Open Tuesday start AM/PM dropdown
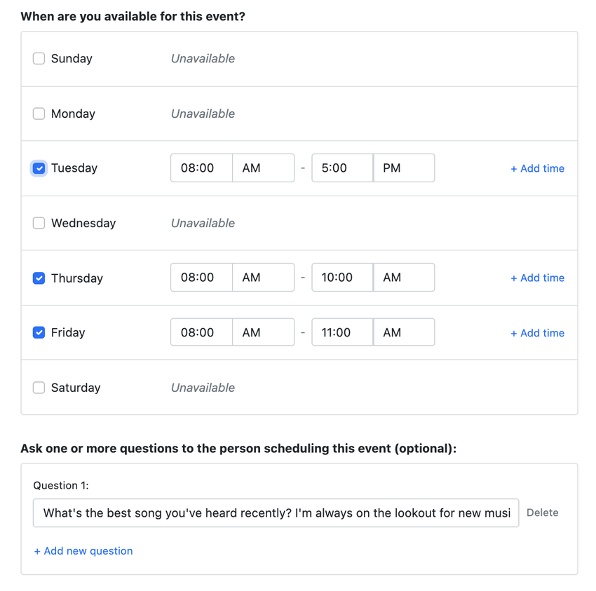Viewport: 596px width, 591px height. [264, 168]
